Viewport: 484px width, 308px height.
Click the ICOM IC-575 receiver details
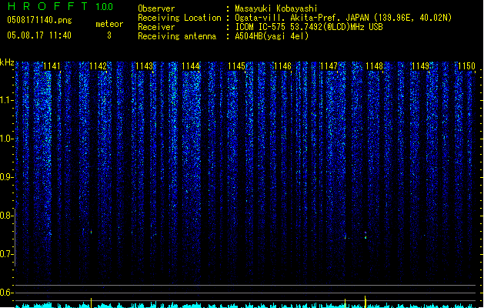(309, 27)
